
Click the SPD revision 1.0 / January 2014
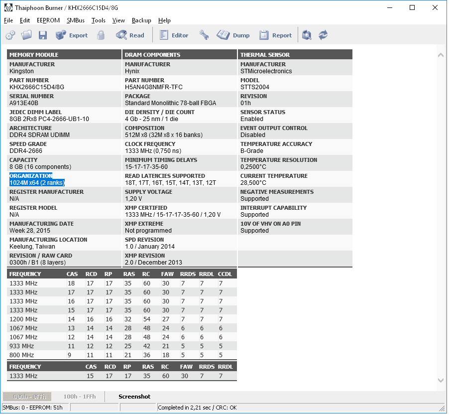point(150,247)
